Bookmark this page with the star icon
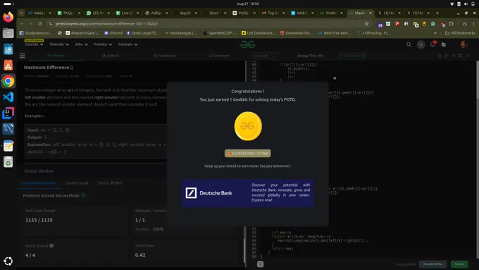This screenshot has width=479, height=270. [x=366, y=23]
